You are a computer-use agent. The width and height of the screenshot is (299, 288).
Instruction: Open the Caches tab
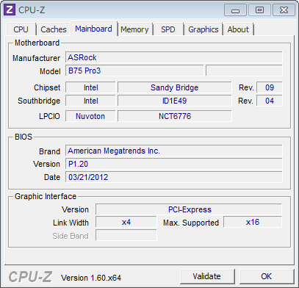pyautogui.click(x=54, y=29)
